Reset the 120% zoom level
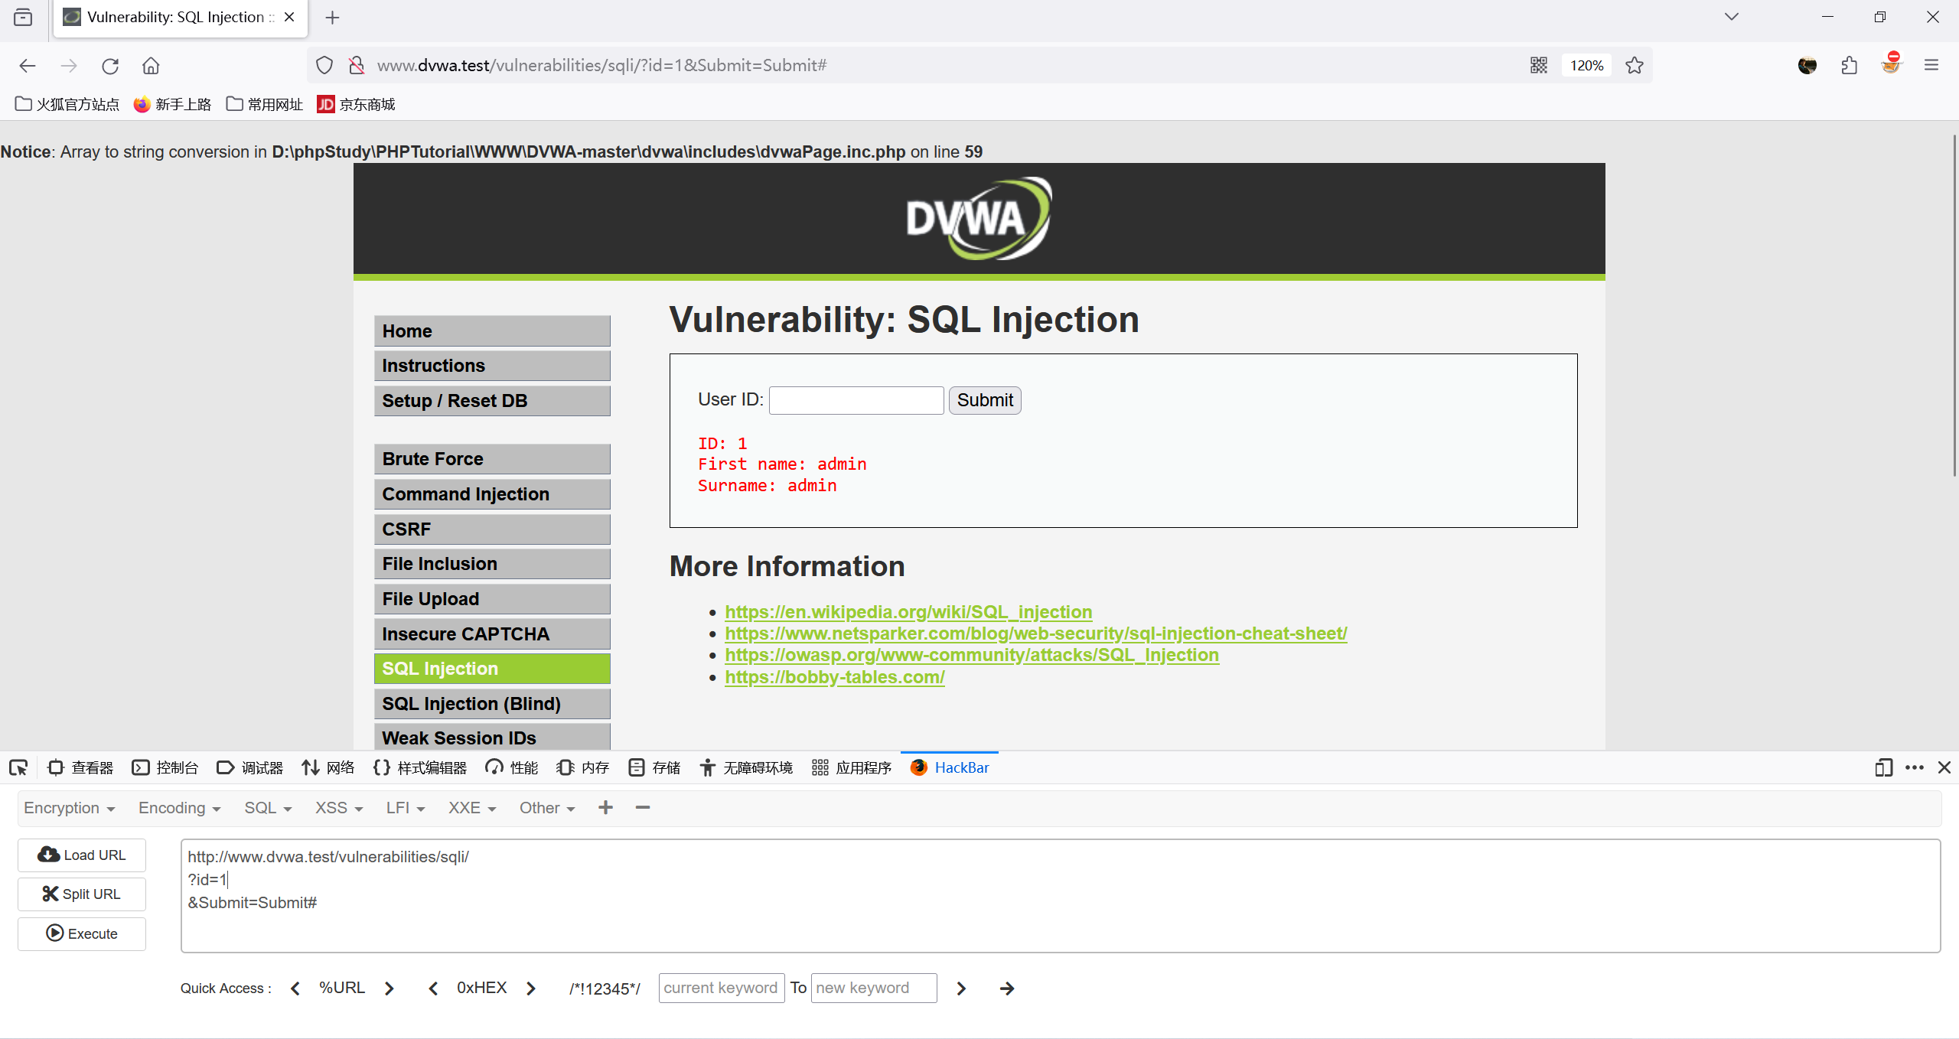 pos(1586,66)
